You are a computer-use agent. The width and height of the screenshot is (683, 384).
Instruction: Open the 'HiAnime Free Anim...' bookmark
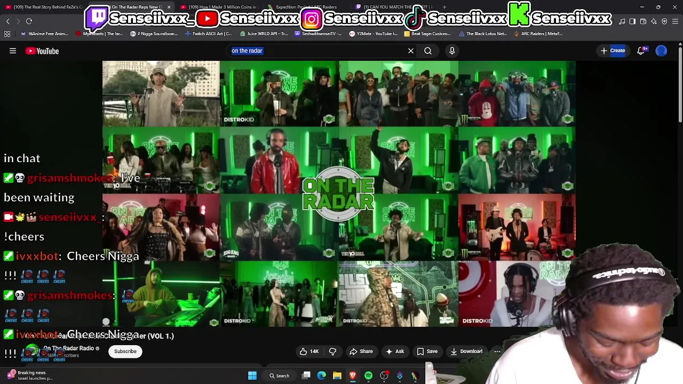point(44,34)
